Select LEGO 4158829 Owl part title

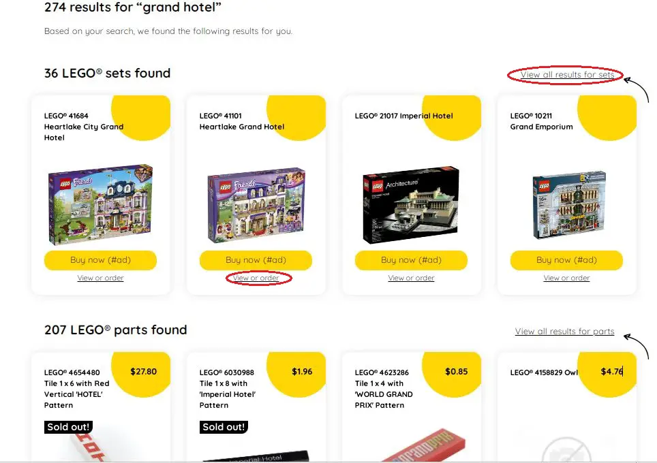point(544,372)
